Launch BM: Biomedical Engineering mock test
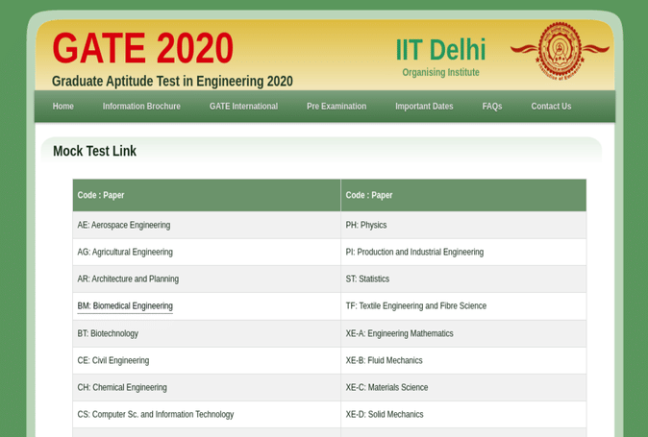 point(125,306)
